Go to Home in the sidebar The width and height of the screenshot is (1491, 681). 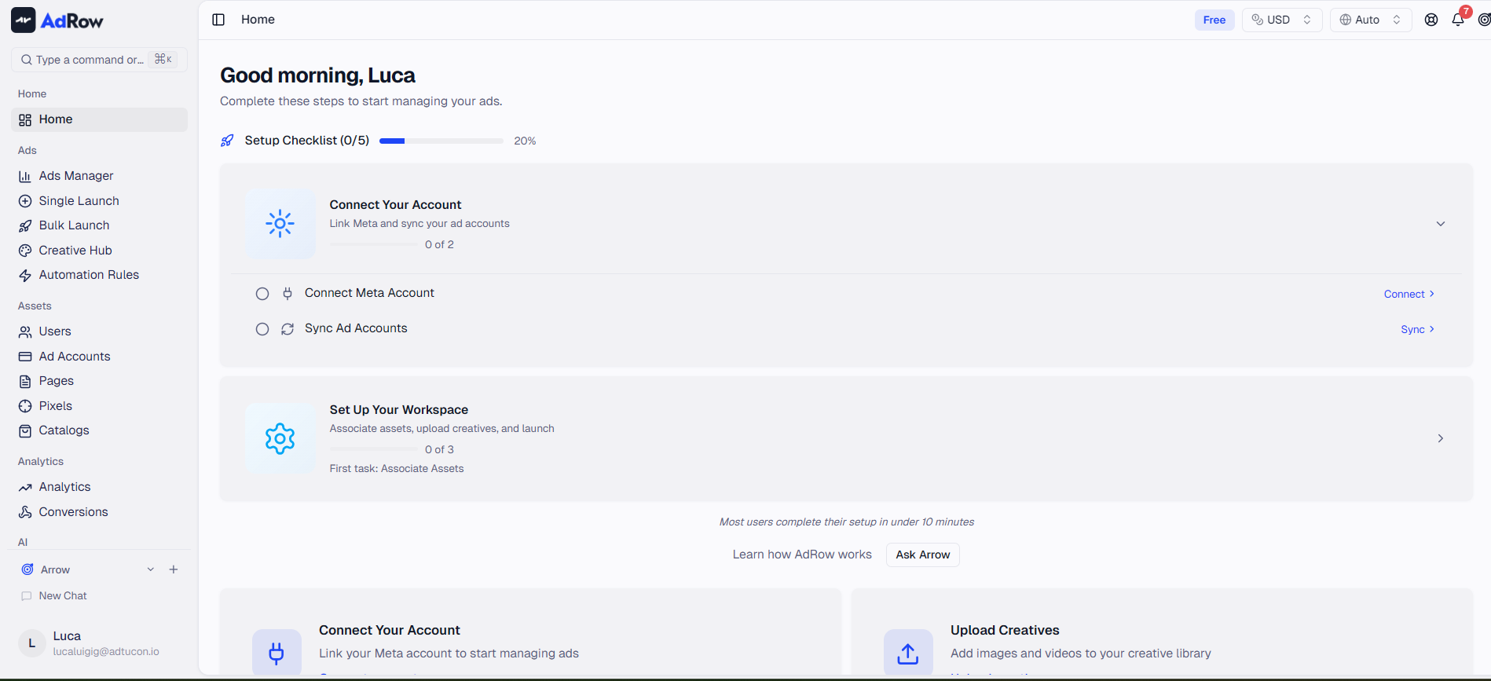(x=99, y=119)
